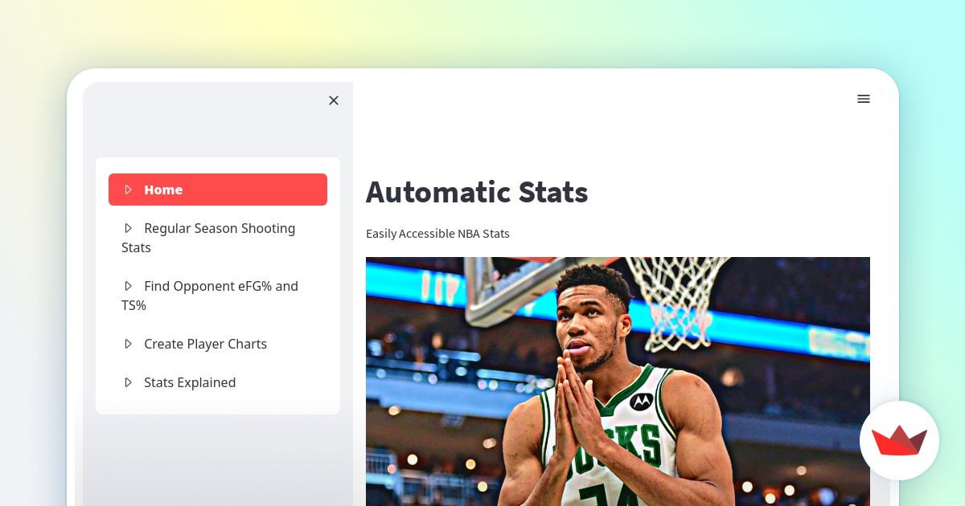
Task: Click the Motorola logo on the jersey
Action: coord(641,401)
